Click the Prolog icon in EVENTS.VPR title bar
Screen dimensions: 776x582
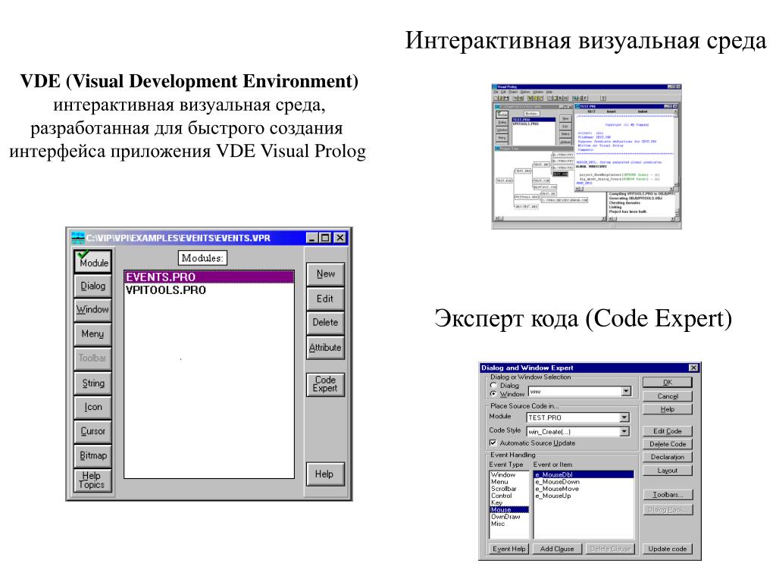coord(78,238)
